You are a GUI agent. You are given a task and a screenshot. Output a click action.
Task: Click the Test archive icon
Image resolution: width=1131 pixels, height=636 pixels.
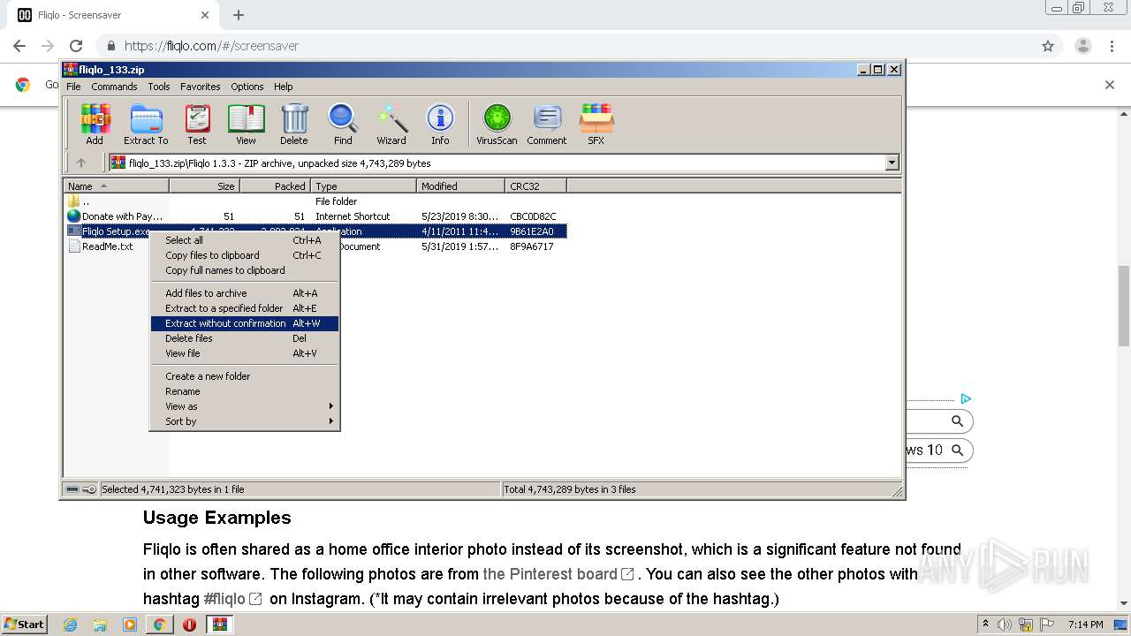coord(197,124)
